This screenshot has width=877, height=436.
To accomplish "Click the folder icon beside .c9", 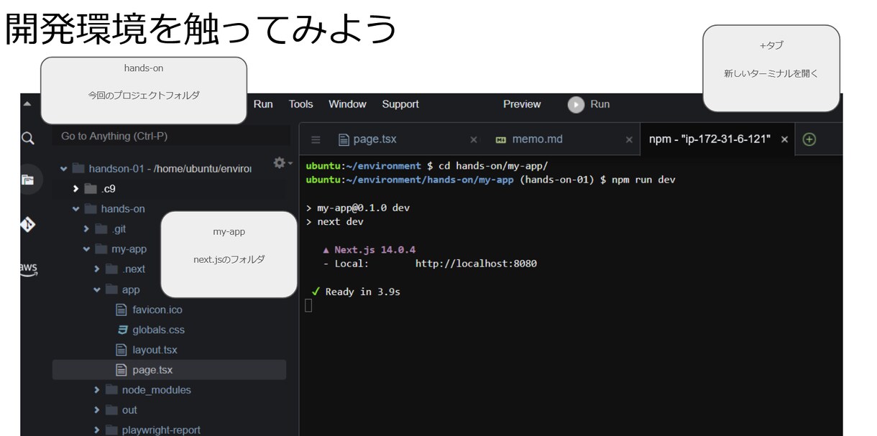I will (x=90, y=189).
